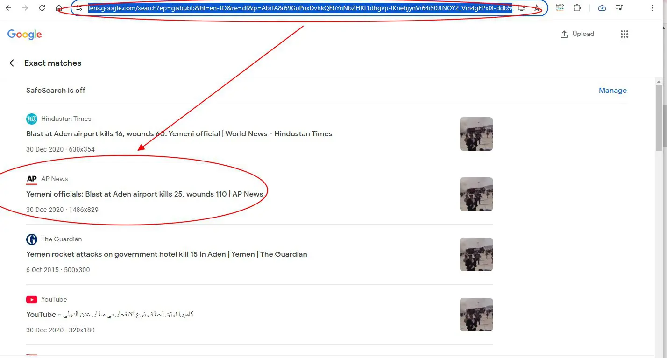Click '6 Oct 2015 · 500x300' metadata
The height and width of the screenshot is (358, 667).
[x=58, y=270]
